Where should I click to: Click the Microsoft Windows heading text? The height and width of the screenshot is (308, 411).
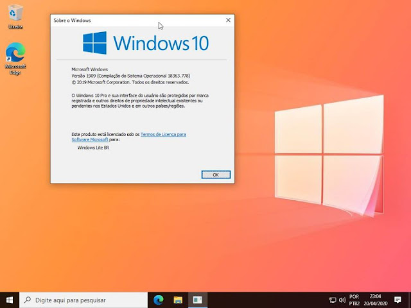[90, 69]
